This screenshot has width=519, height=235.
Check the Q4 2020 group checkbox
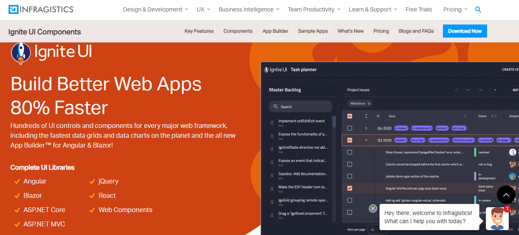tap(350, 128)
